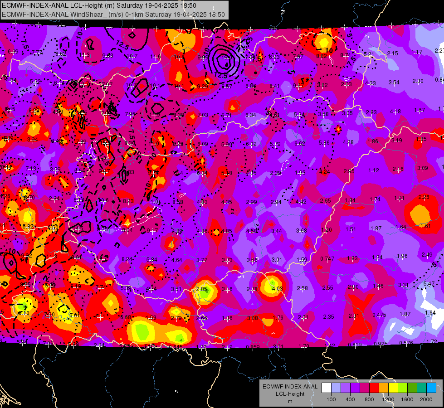Click the map value 2.26

pos(424,197)
